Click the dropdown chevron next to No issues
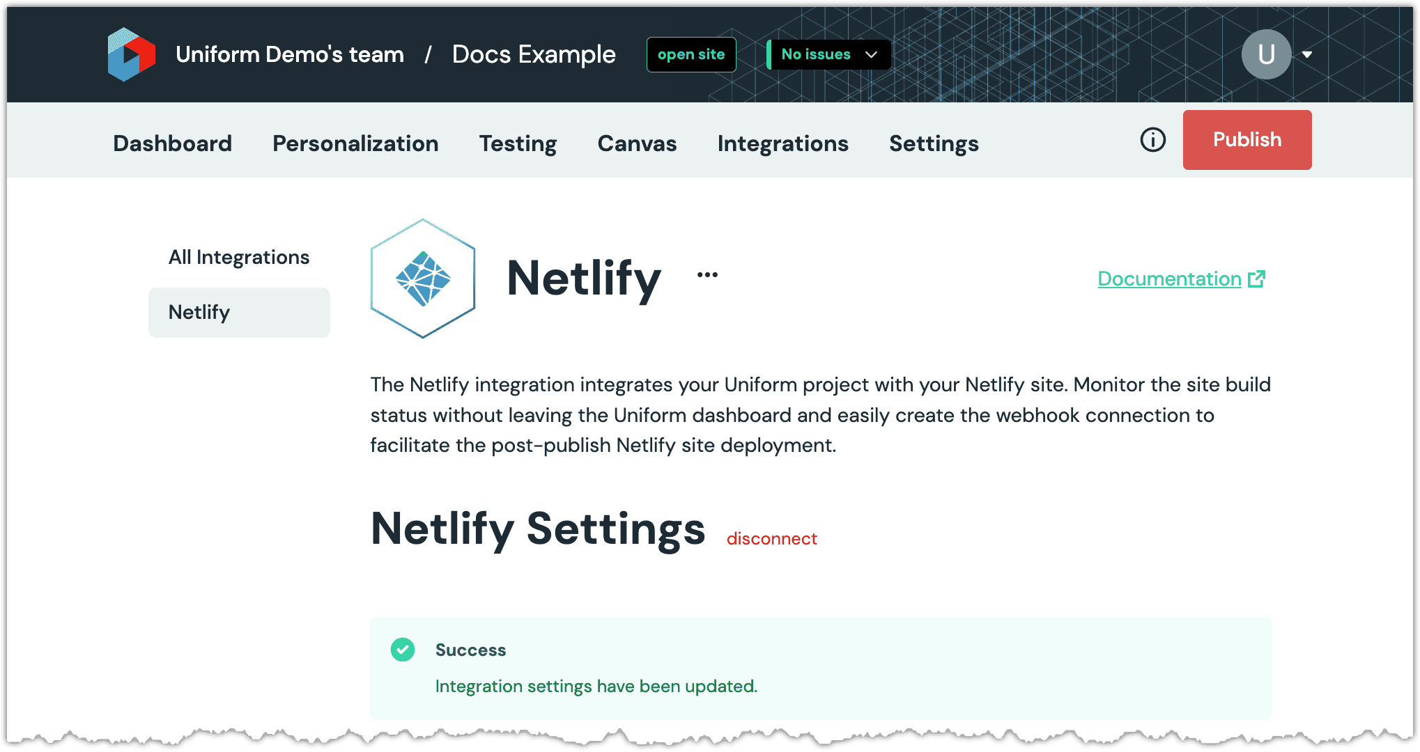The width and height of the screenshot is (1420, 752). (x=872, y=54)
